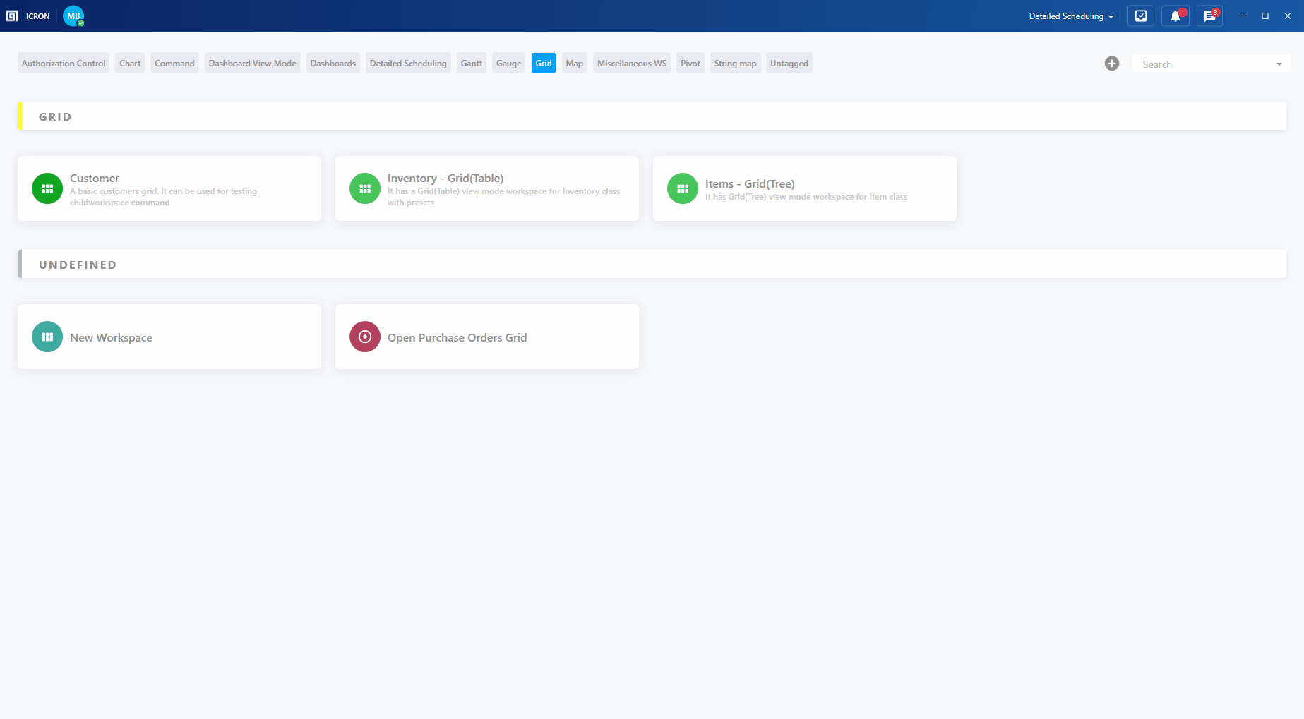Click the UNDEFINED section header
The image size is (1304, 719).
(652, 264)
